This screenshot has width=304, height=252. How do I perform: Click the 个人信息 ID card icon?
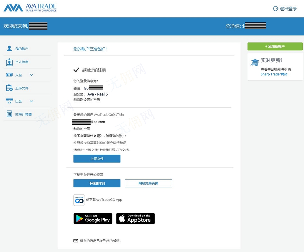(x=9, y=62)
